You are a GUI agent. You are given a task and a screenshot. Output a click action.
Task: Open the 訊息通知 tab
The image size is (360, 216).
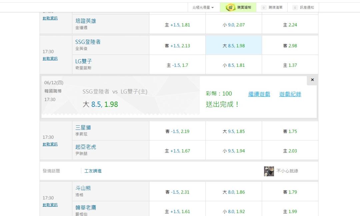(x=307, y=7)
